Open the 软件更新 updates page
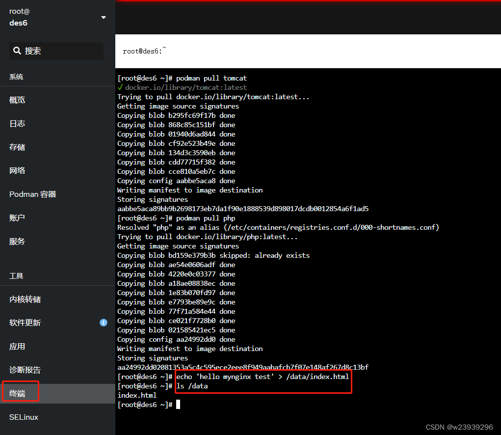 coord(26,323)
